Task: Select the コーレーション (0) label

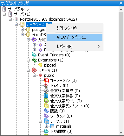Action: (63, 81)
